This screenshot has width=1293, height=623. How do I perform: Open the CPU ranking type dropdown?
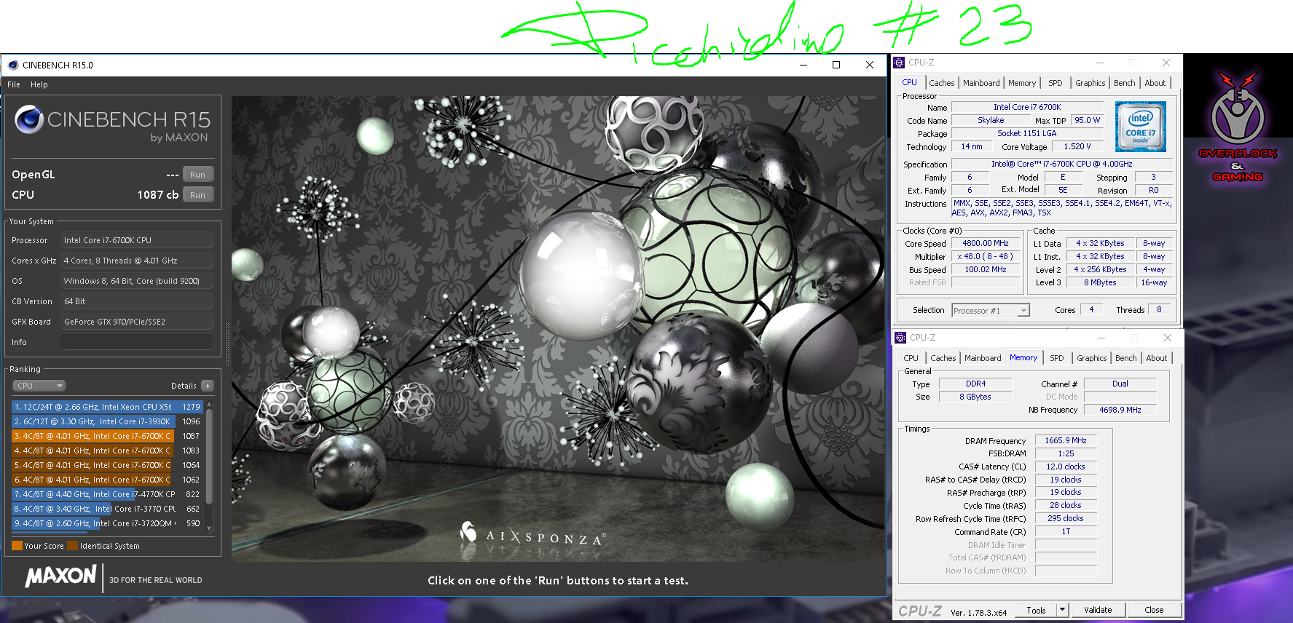pos(39,386)
